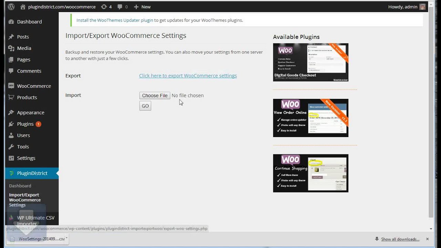Viewport: 441px width, 248px height.
Task: Click the Comments bubble icon in the sidebar
Action: tap(11, 71)
